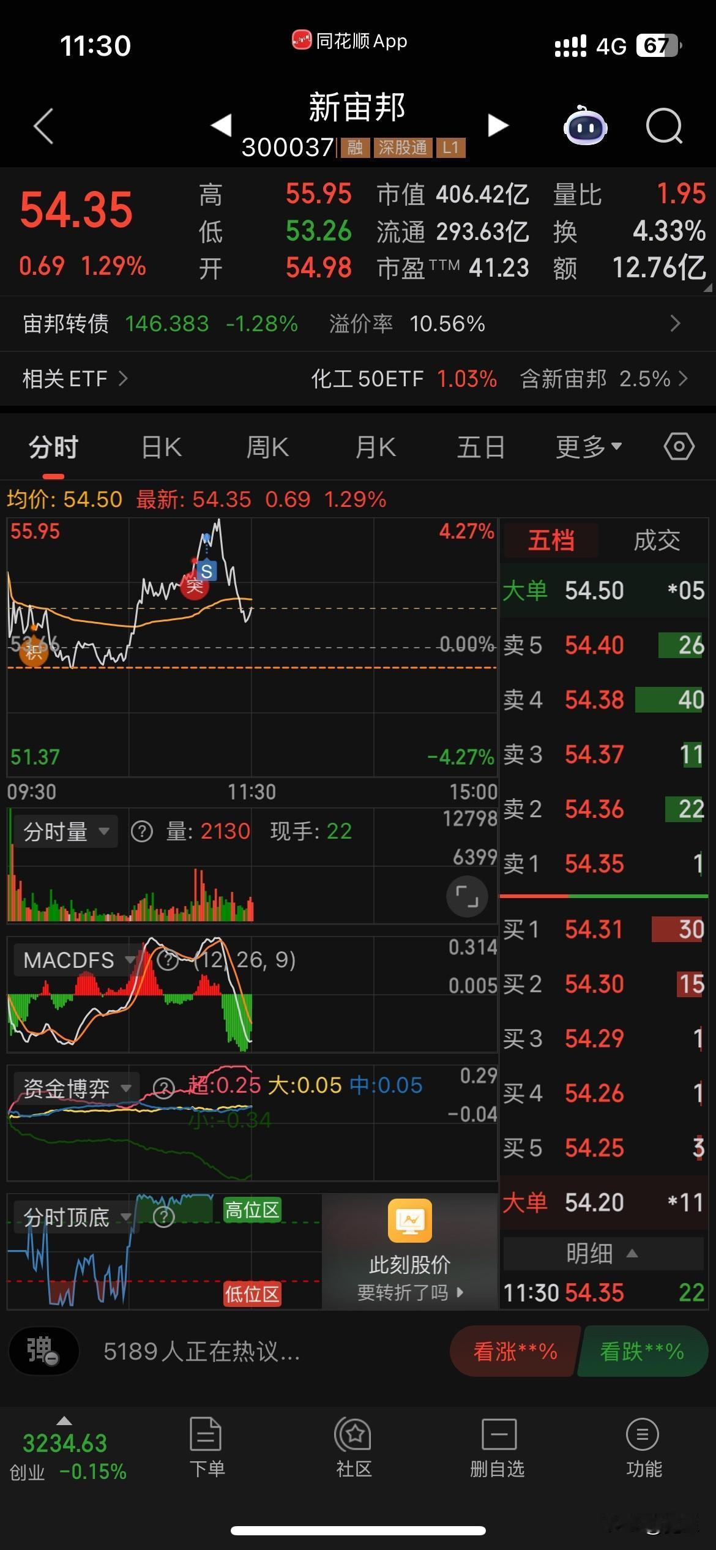Tap the 深股通 badge

[x=403, y=148]
